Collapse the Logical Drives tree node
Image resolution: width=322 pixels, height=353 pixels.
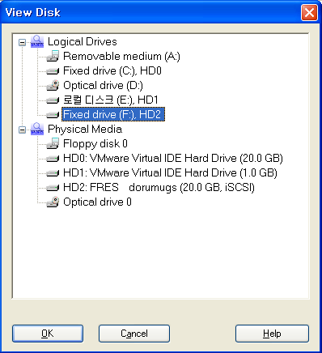(x=22, y=42)
